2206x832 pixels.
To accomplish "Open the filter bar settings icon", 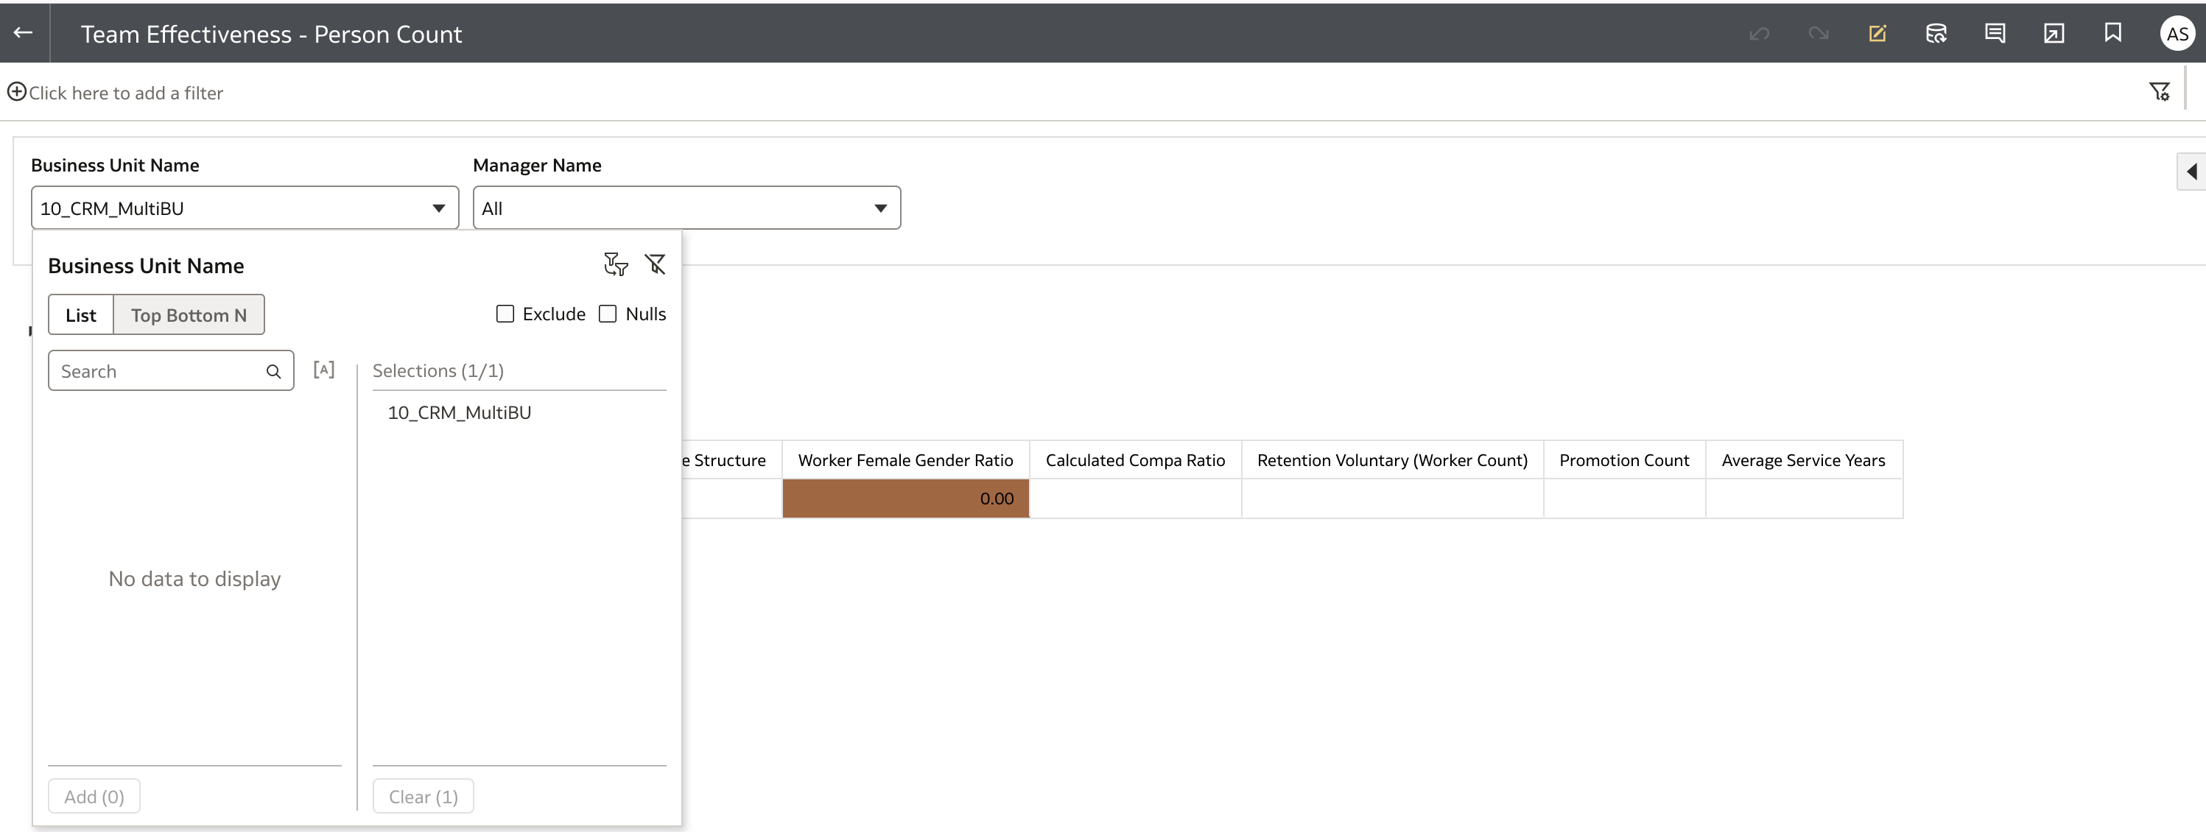I will coord(2159,91).
